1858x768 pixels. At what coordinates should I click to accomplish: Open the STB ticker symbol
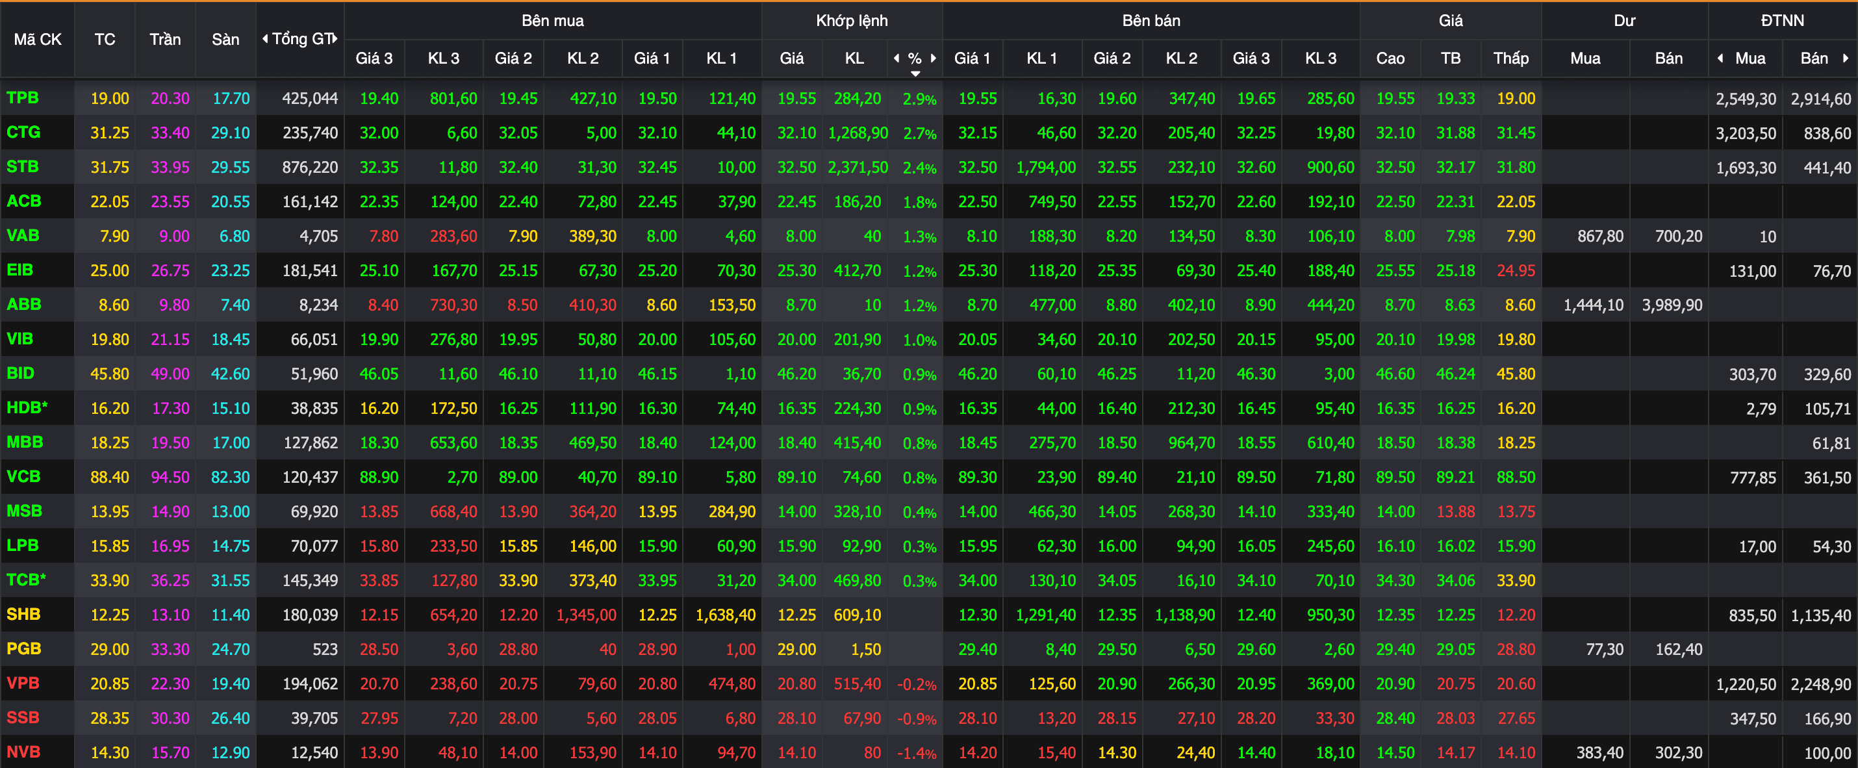(22, 167)
